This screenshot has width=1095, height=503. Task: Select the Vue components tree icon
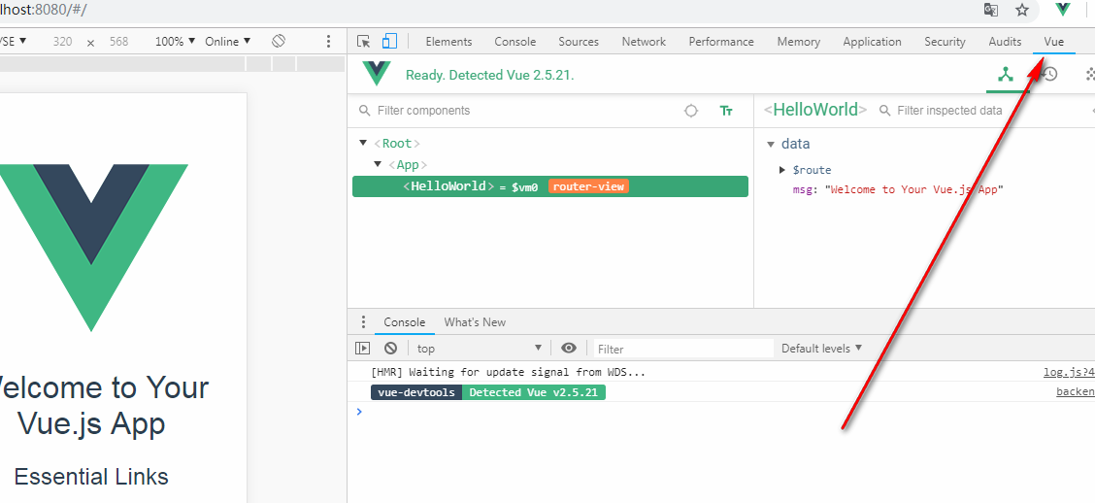tap(1006, 74)
